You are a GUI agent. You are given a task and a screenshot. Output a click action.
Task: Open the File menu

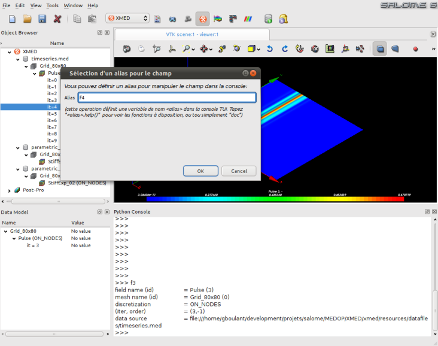click(x=6, y=5)
